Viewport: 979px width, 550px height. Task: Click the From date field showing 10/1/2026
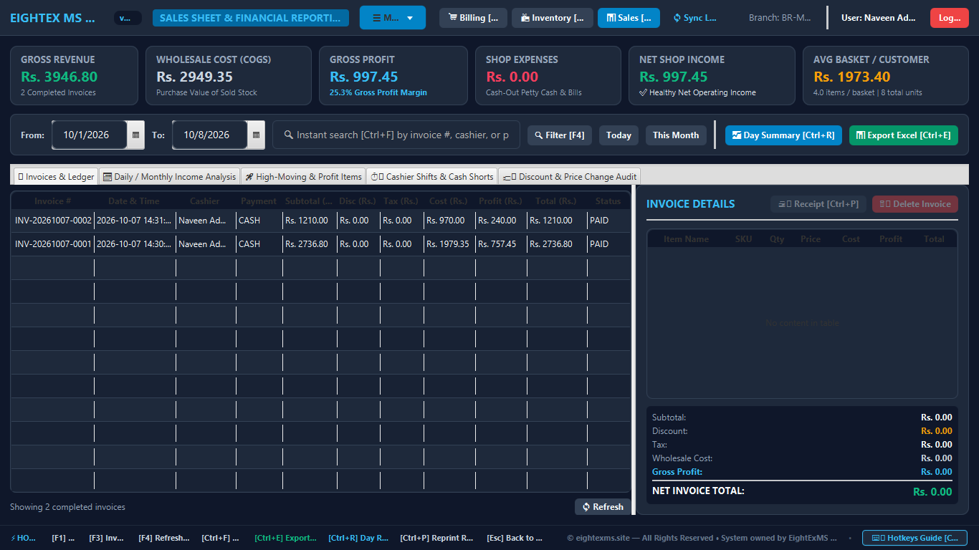click(89, 135)
